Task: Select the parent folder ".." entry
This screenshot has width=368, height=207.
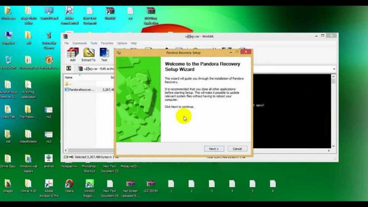Action: coord(70,84)
